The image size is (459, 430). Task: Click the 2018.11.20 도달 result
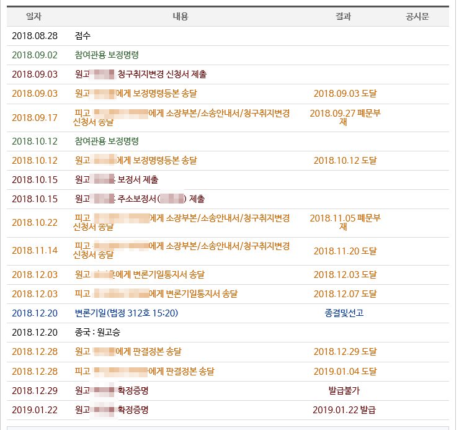point(344,251)
